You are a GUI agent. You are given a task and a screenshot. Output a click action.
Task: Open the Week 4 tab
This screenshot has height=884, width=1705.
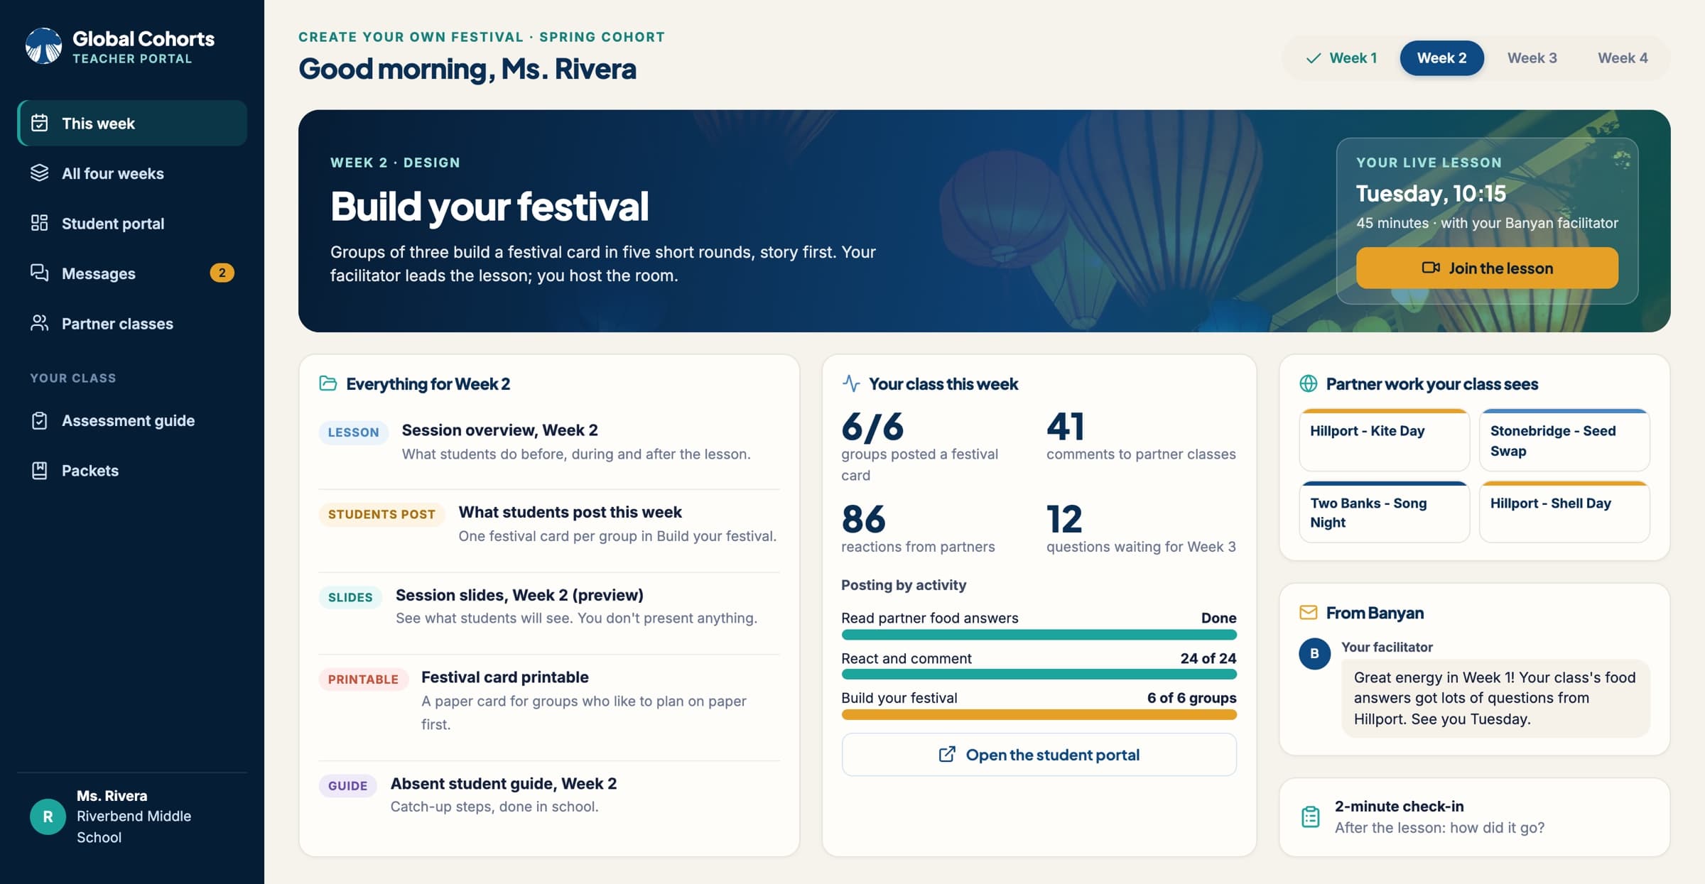point(1623,58)
